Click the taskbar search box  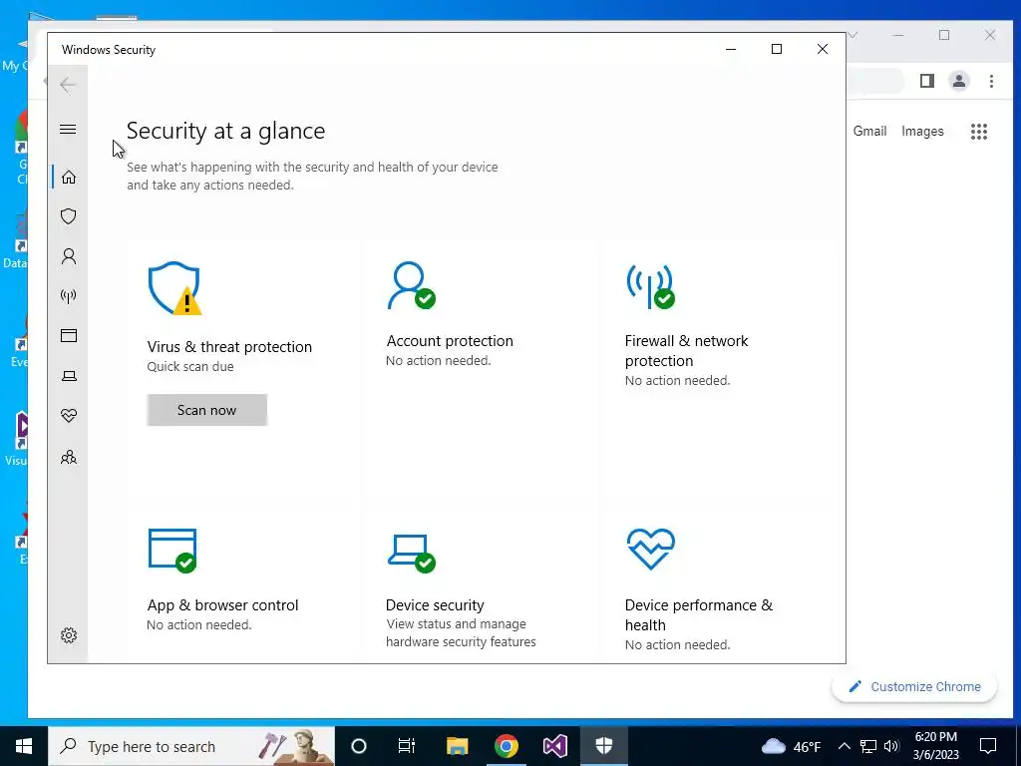click(x=191, y=746)
